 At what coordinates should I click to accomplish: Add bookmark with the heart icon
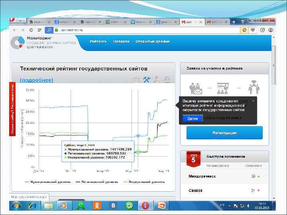coord(253,30)
